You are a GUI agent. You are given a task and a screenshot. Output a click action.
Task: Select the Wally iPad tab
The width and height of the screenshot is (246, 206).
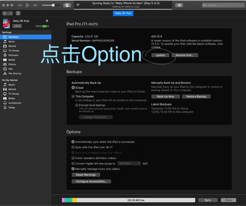pyautogui.click(x=123, y=13)
